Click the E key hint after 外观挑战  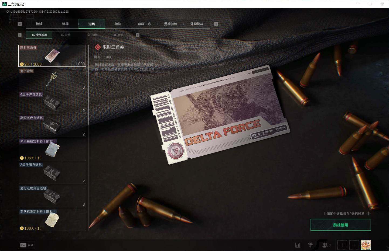pos(216,24)
